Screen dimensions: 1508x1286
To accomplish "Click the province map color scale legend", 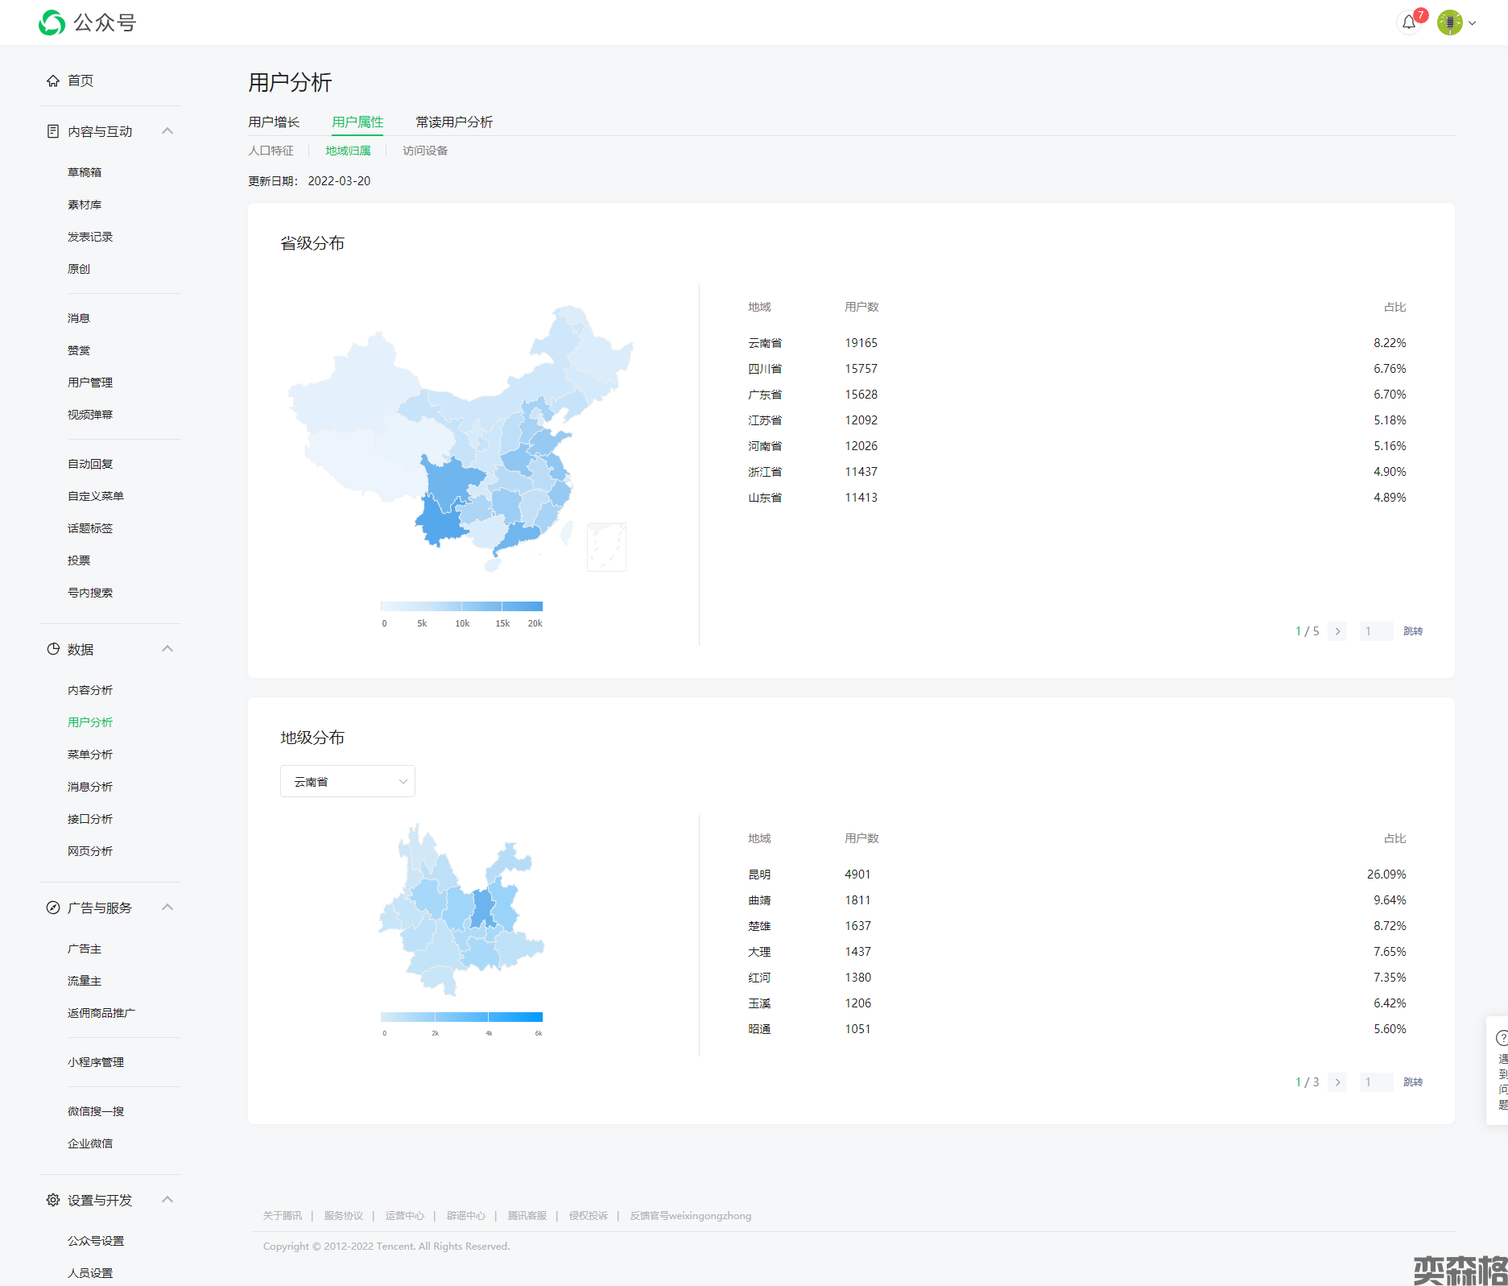I will click(461, 606).
